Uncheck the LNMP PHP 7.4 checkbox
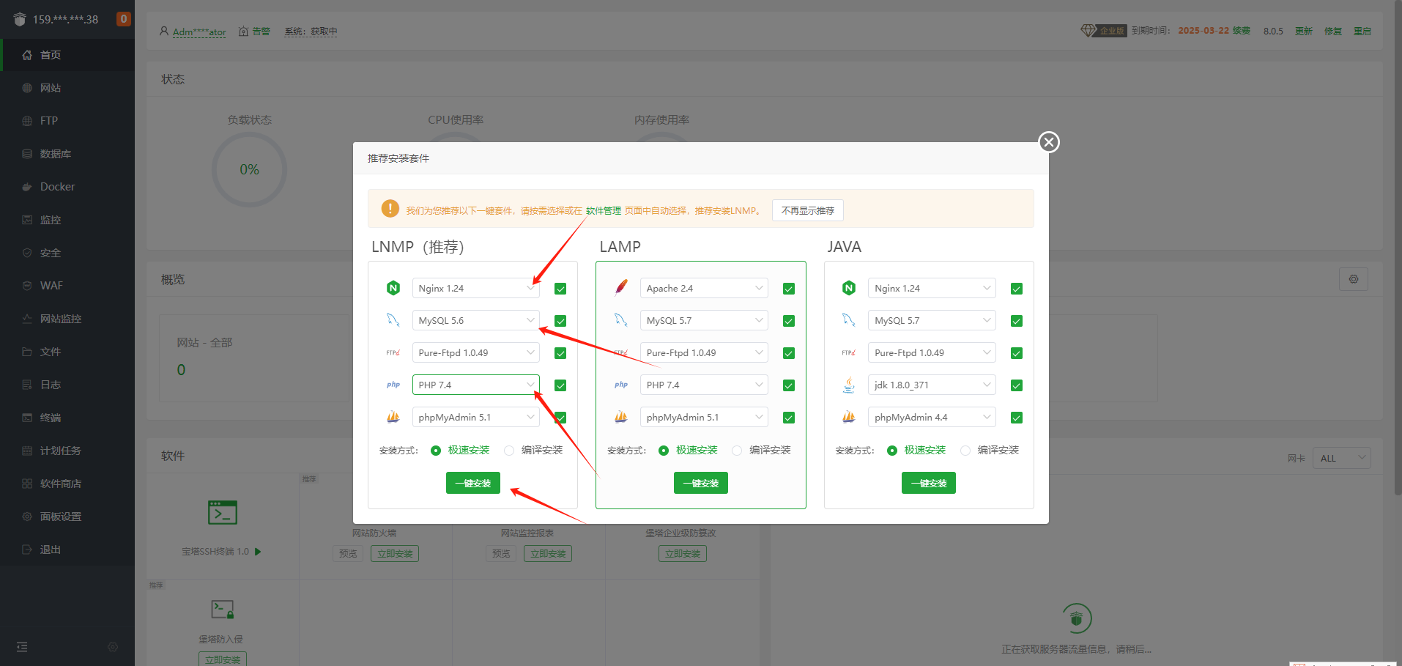This screenshot has width=1402, height=666. point(560,385)
